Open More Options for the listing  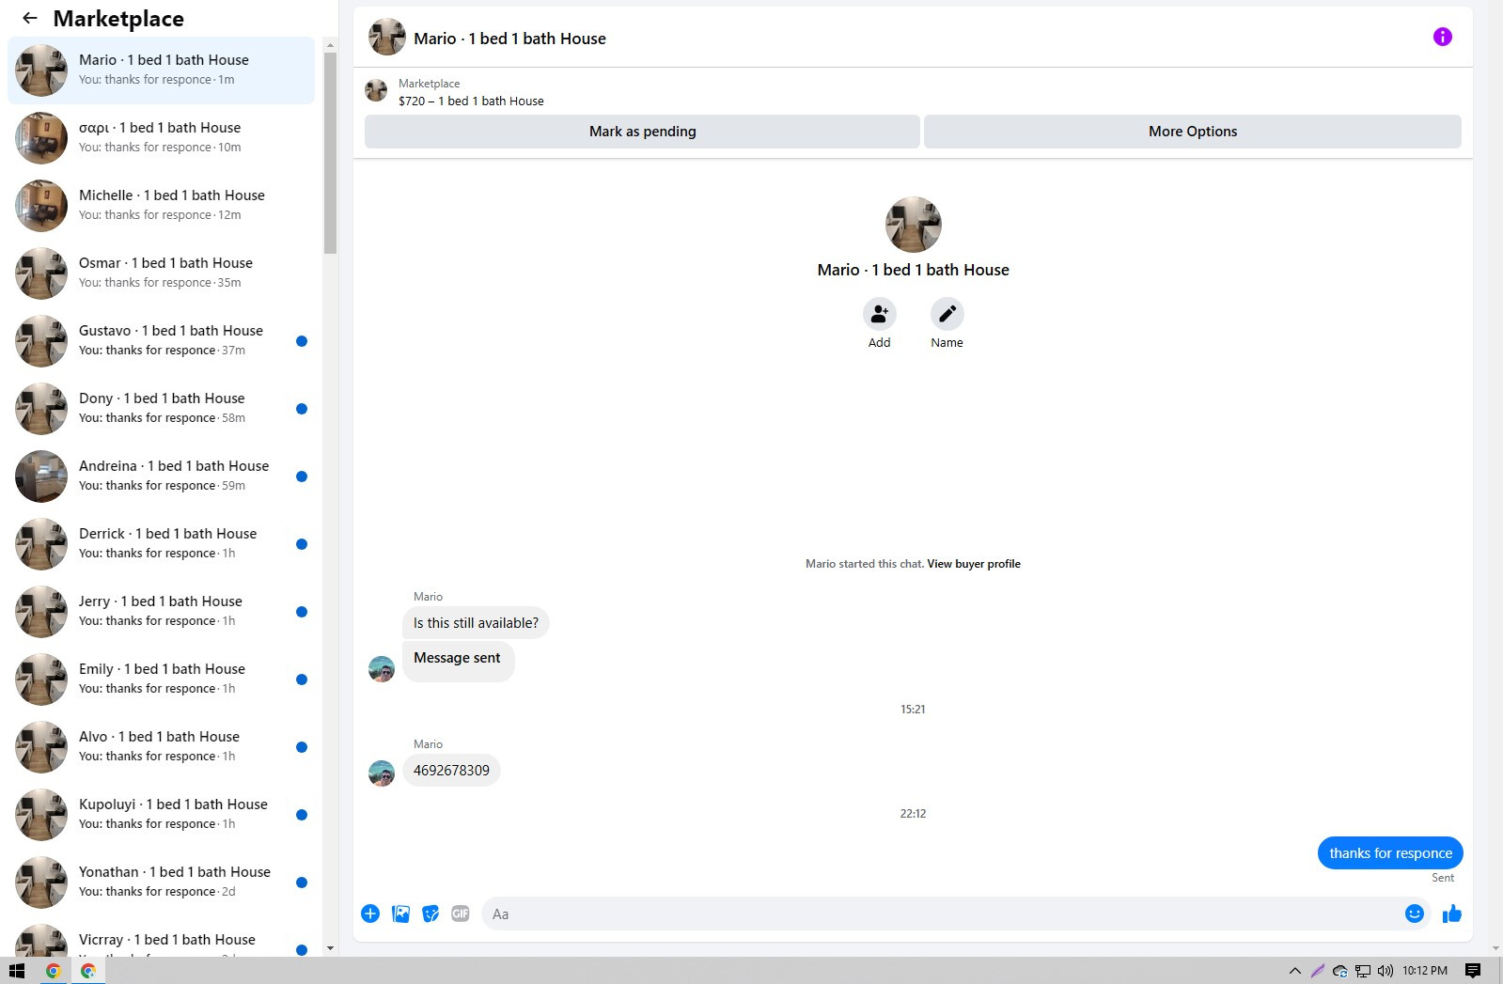(x=1193, y=132)
